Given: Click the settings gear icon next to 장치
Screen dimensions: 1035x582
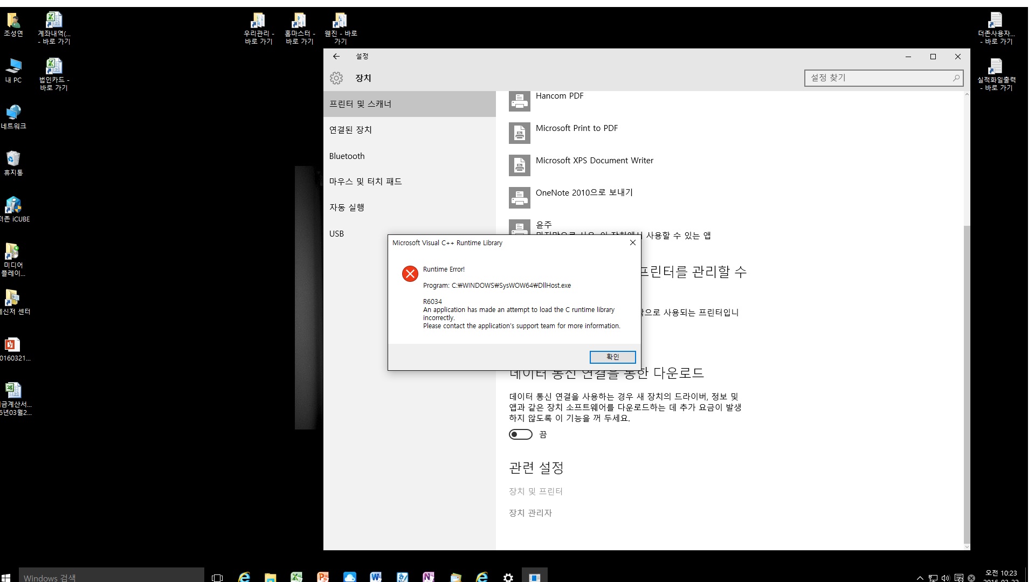Looking at the screenshot, I should coord(336,78).
